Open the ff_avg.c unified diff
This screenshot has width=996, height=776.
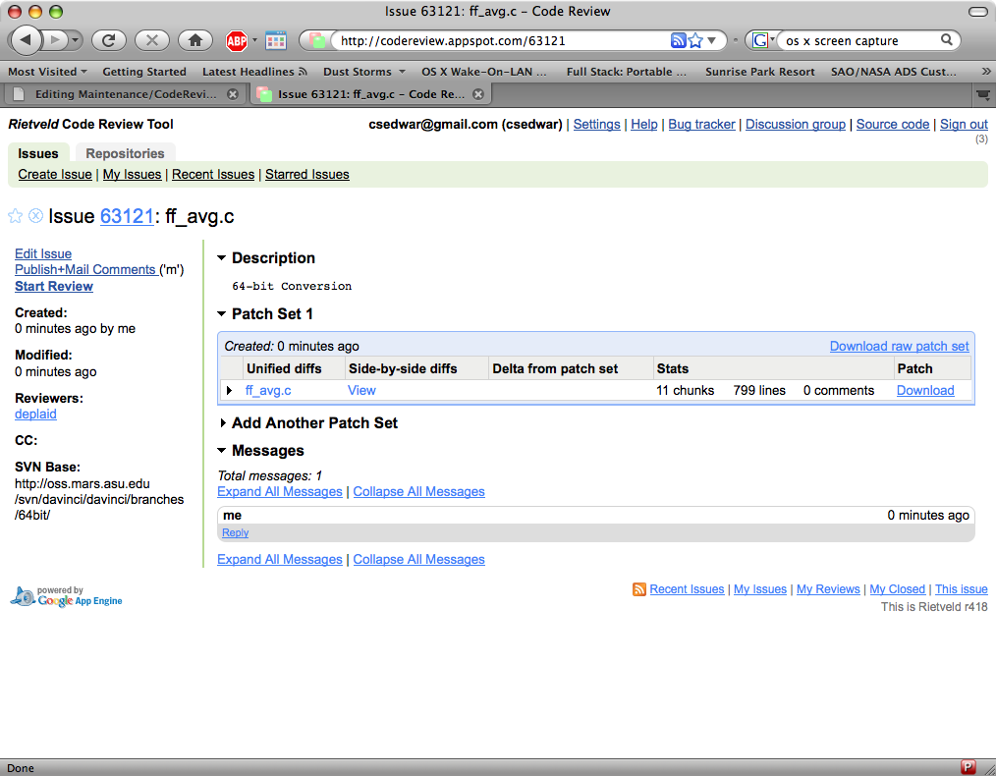click(x=268, y=391)
